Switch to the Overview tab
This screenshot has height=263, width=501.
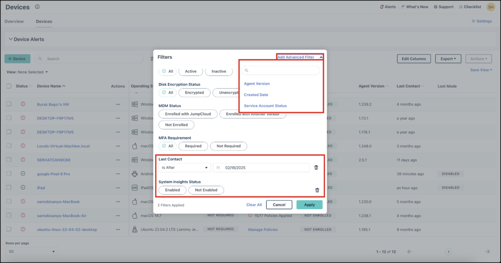[x=14, y=22]
